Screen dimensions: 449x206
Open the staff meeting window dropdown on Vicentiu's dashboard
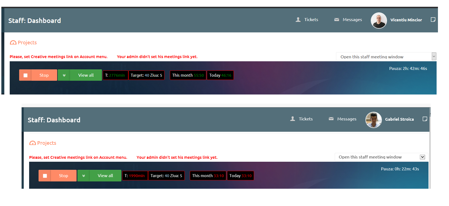(386, 56)
